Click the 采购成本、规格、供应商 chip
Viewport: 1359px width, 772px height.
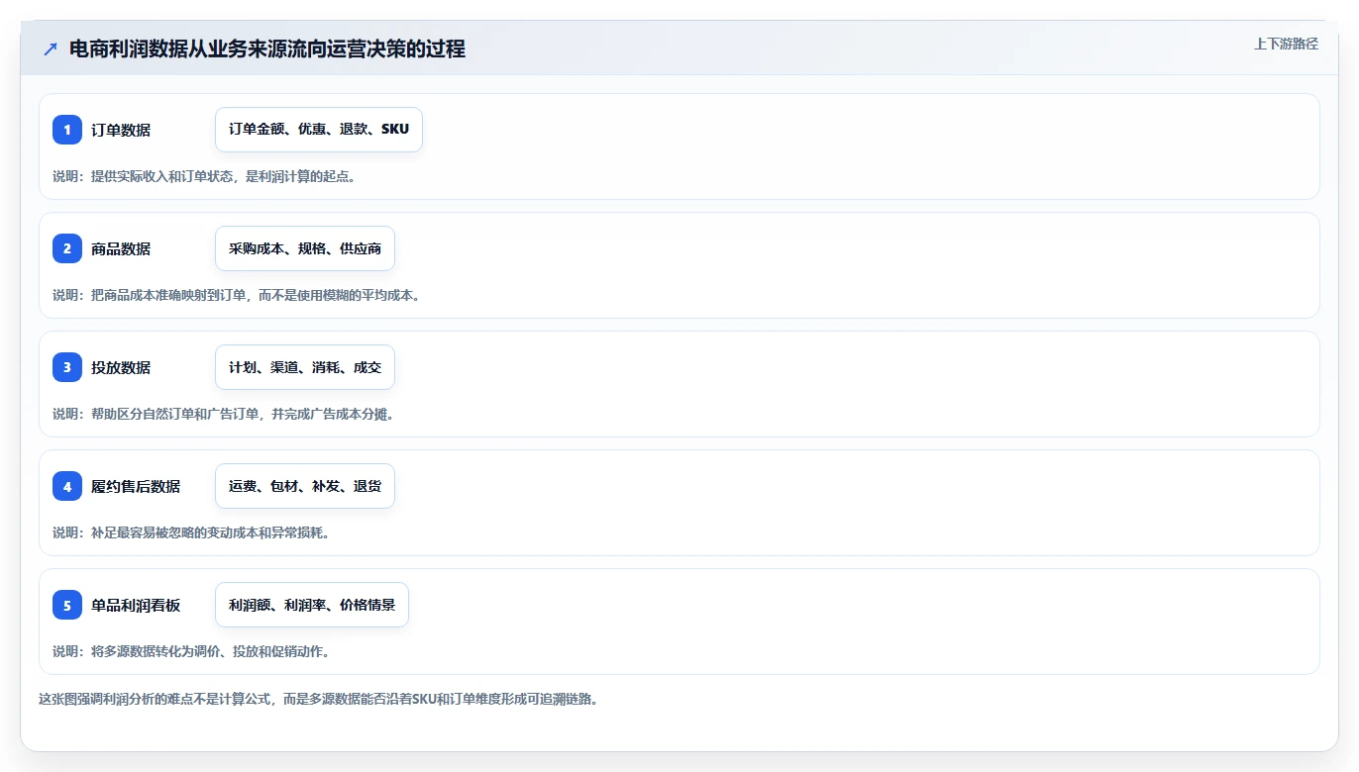(x=305, y=248)
